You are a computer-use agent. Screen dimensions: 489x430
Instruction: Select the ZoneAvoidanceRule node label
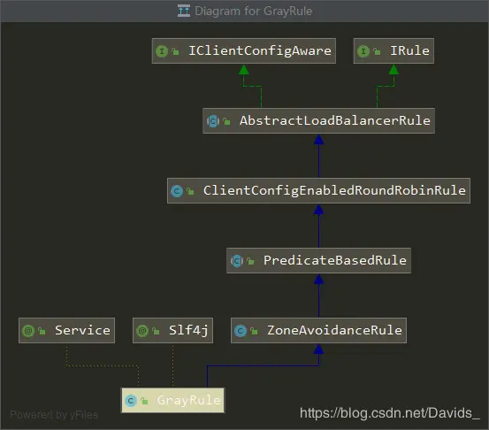[x=334, y=330]
